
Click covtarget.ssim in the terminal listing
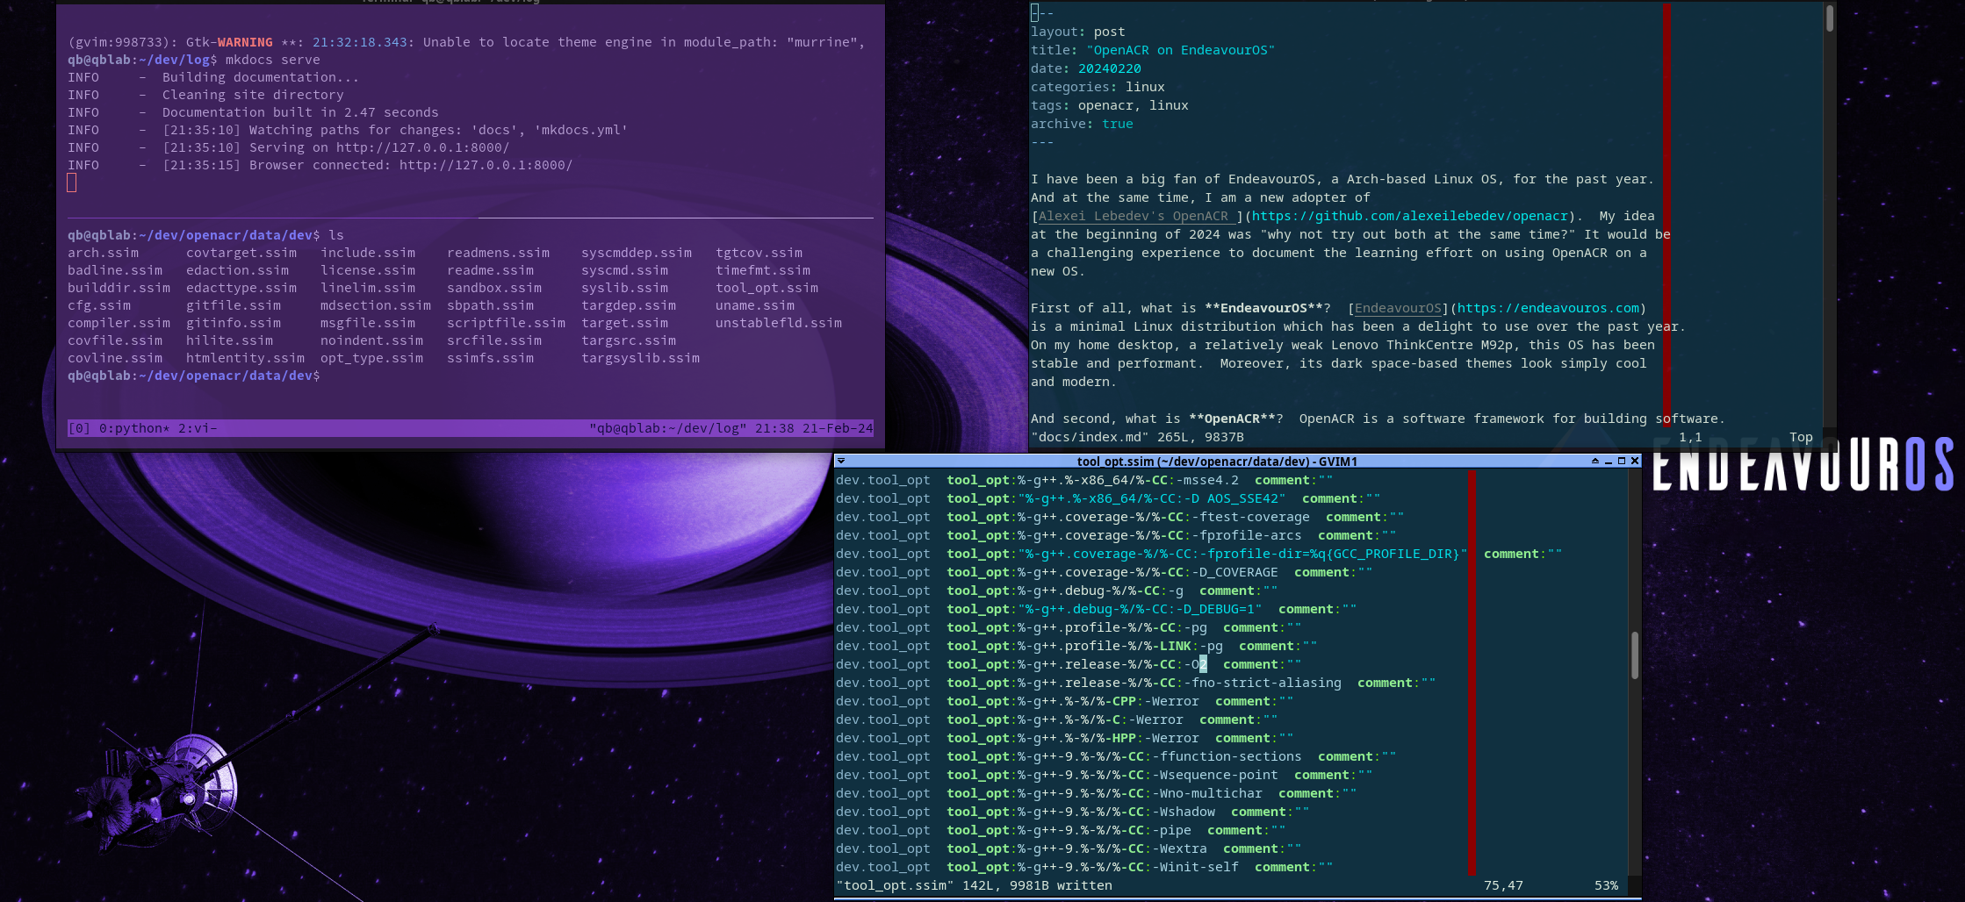(x=241, y=253)
